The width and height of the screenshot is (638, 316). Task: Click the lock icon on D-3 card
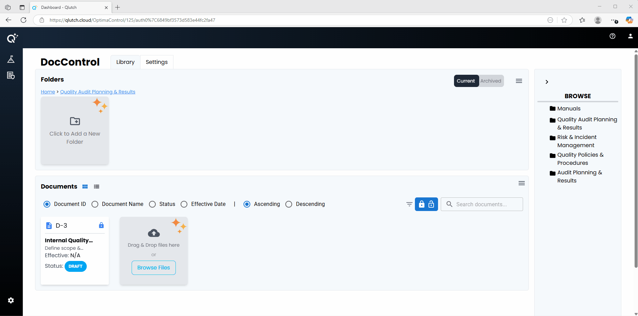point(101,225)
